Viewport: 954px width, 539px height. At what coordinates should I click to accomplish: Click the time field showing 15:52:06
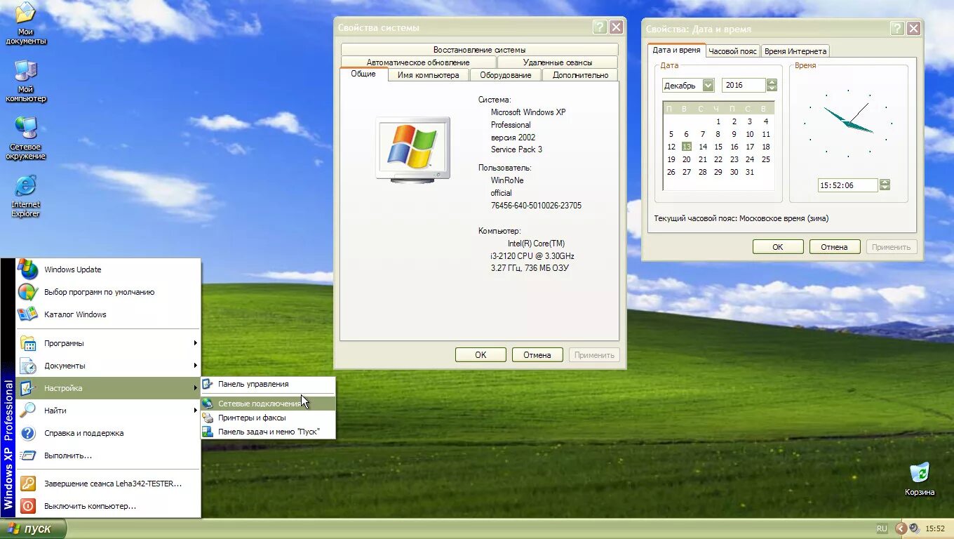847,185
